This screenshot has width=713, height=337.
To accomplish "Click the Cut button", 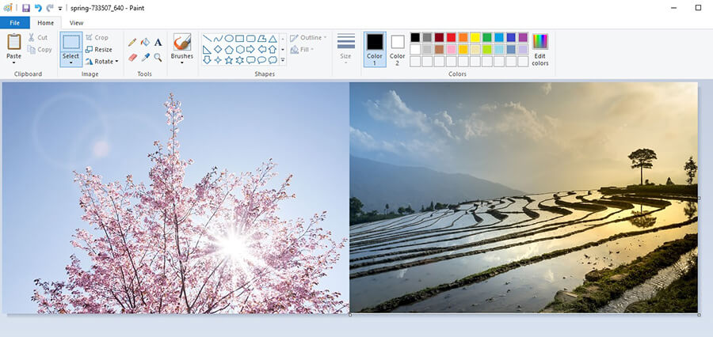I will (37, 38).
